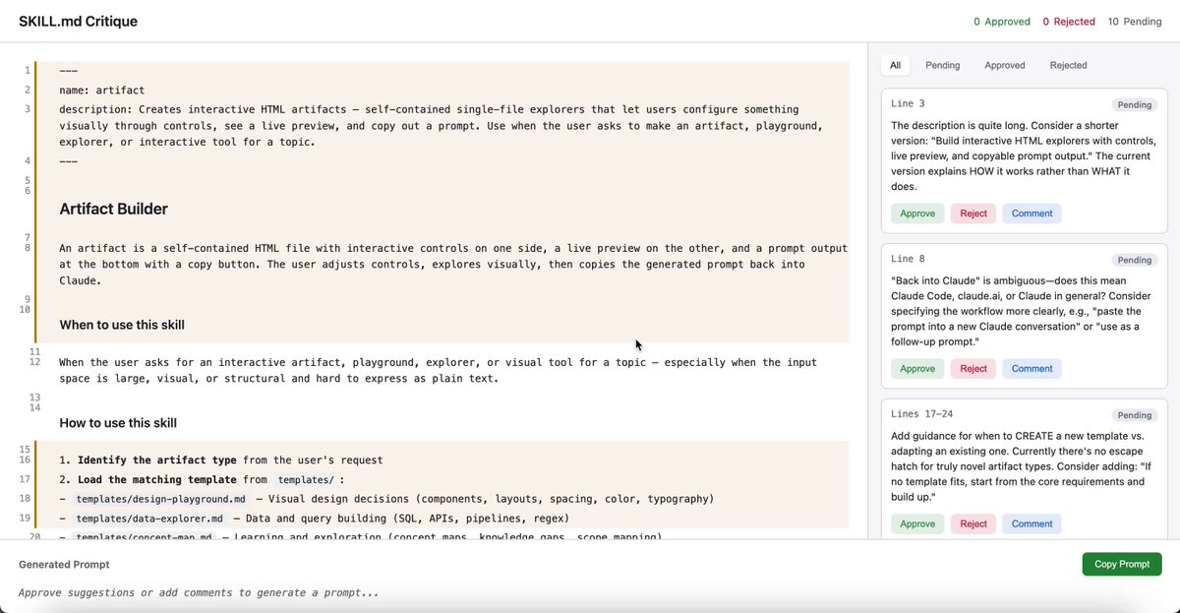Image resolution: width=1180 pixels, height=613 pixels.
Task: Reject the Line 8 suggestion
Action: 973,369
